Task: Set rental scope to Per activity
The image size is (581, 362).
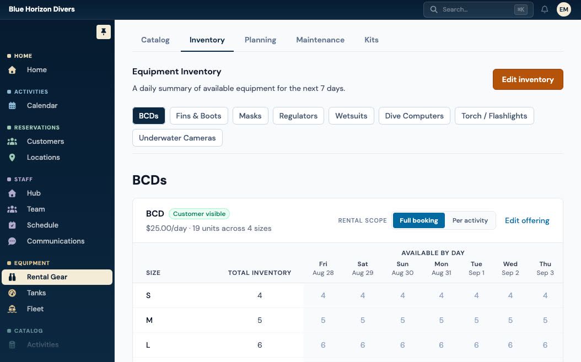Action: (x=470, y=220)
